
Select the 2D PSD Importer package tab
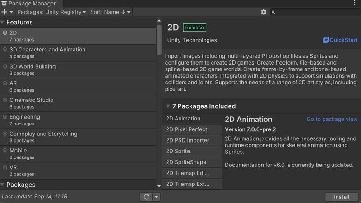(x=188, y=140)
